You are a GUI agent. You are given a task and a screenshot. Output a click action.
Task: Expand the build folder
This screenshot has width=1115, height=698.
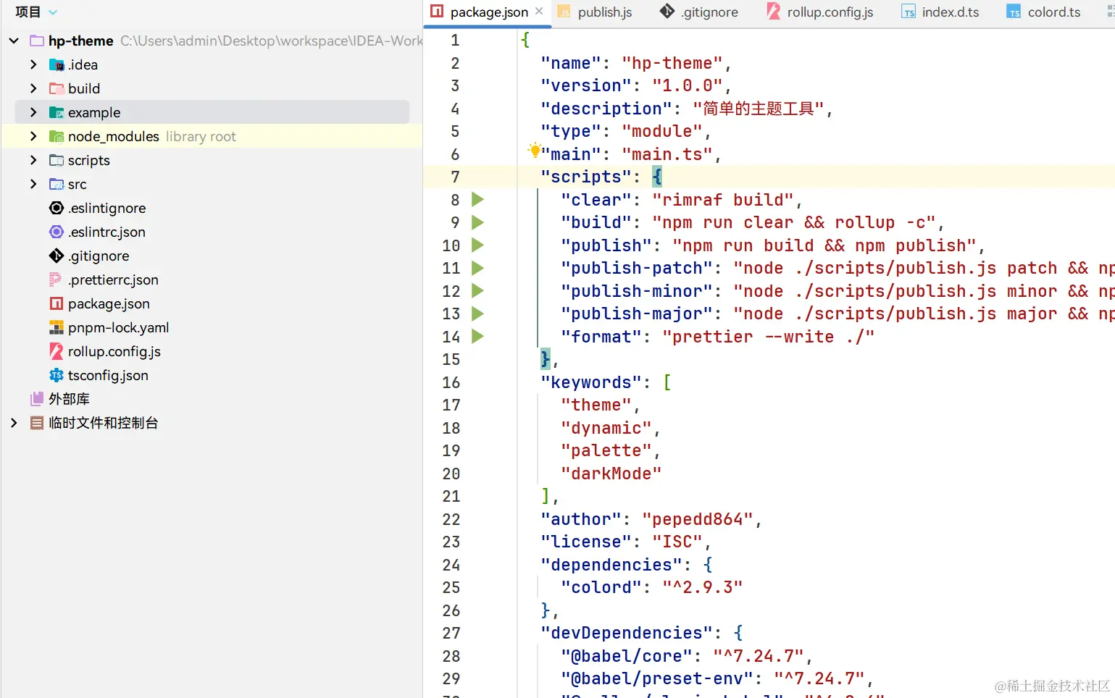tap(33, 88)
